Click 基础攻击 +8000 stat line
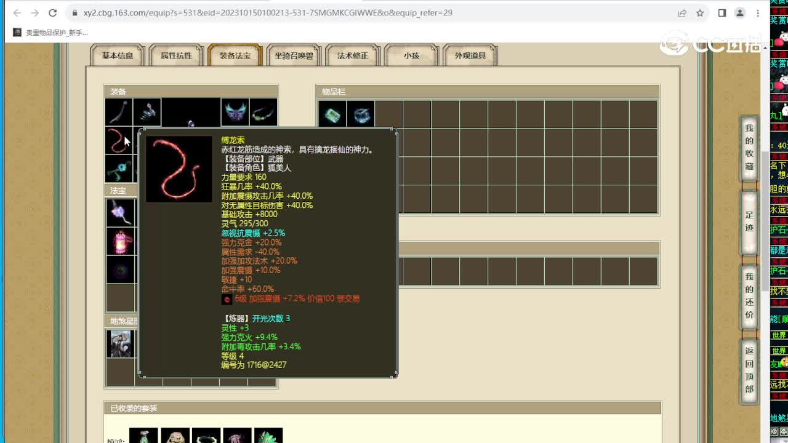The height and width of the screenshot is (443, 788). point(249,214)
